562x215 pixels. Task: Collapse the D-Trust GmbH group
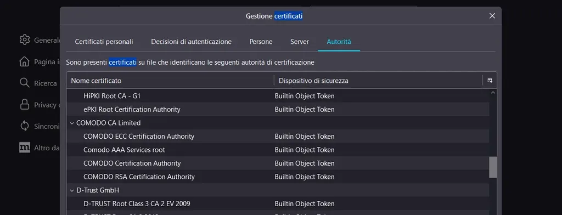[x=72, y=190]
